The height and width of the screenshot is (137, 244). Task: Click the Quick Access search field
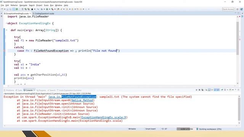click(x=228, y=9)
